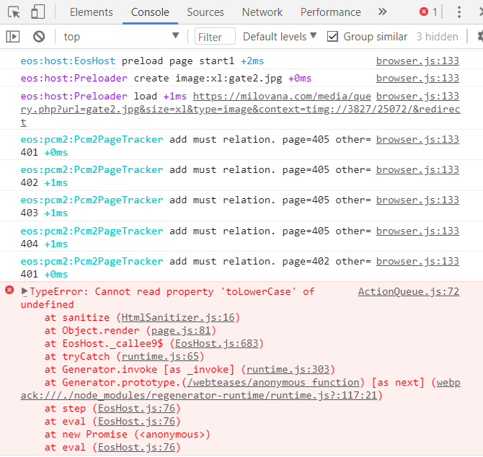Open the top context dropdown
Viewport: 483px width, 457px height.
[x=121, y=37]
